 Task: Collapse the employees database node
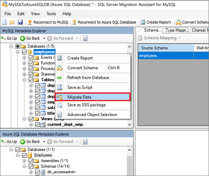18,52
